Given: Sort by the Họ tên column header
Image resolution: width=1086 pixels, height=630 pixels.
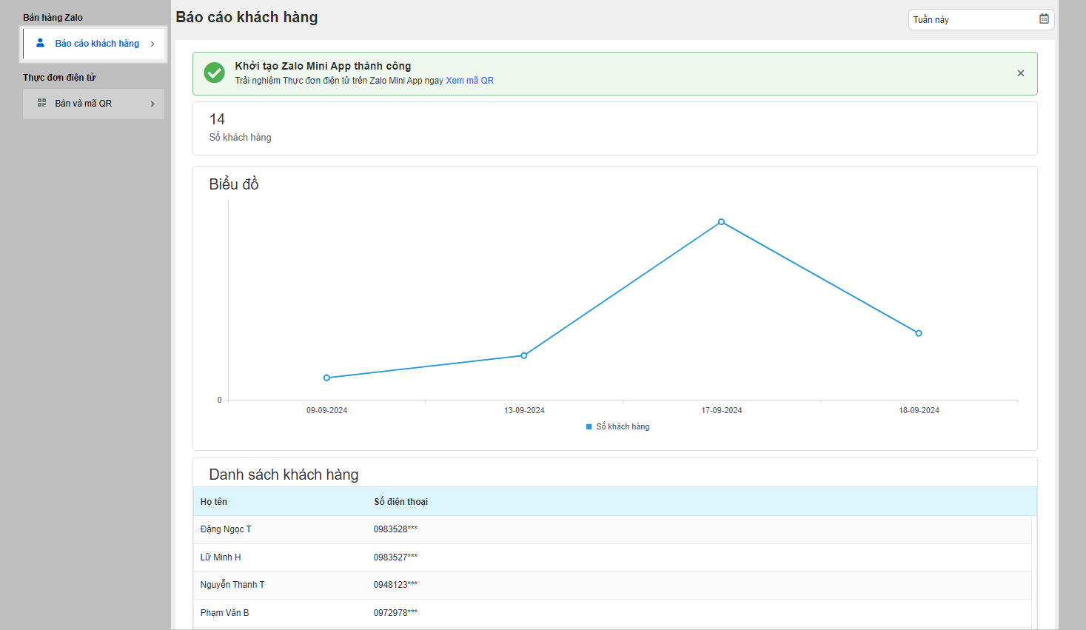Looking at the screenshot, I should click(x=214, y=502).
